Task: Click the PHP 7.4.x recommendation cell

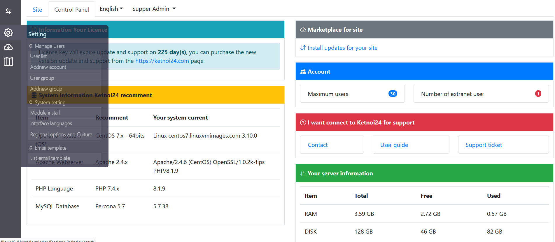Action: (107, 188)
